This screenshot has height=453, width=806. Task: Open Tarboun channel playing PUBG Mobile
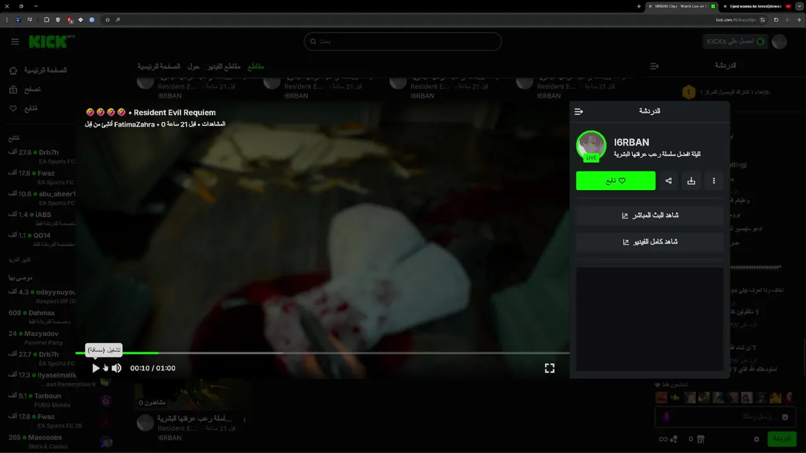point(39,400)
